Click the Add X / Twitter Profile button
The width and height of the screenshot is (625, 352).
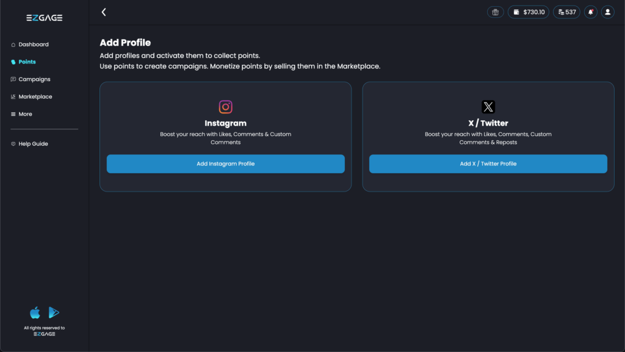coord(488,163)
